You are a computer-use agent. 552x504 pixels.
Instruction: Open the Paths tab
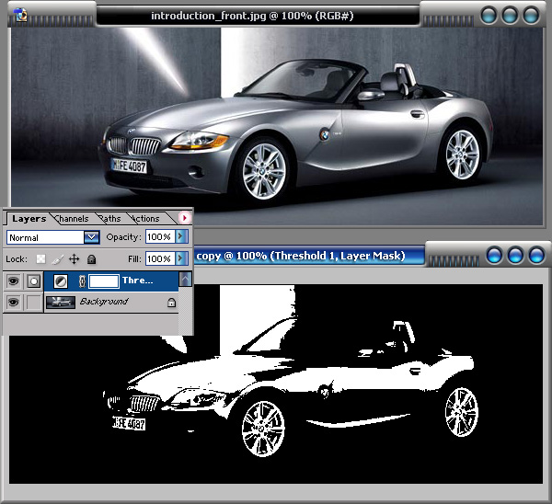(x=110, y=219)
